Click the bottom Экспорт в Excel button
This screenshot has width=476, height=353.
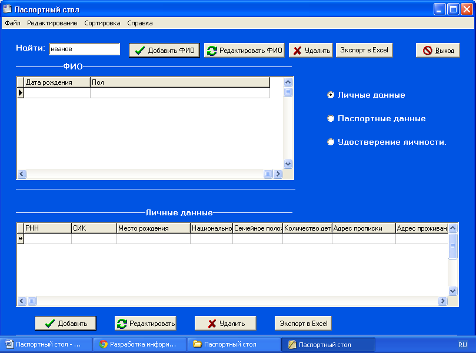(x=303, y=323)
